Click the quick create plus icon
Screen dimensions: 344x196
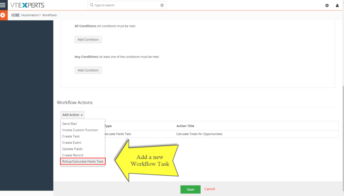tap(327, 6)
